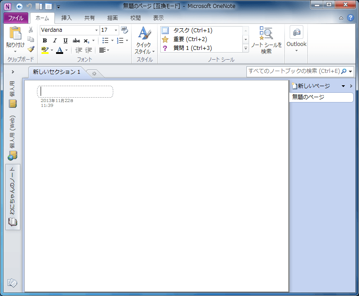
Task: Select the Format Painter brush
Action: point(30,49)
